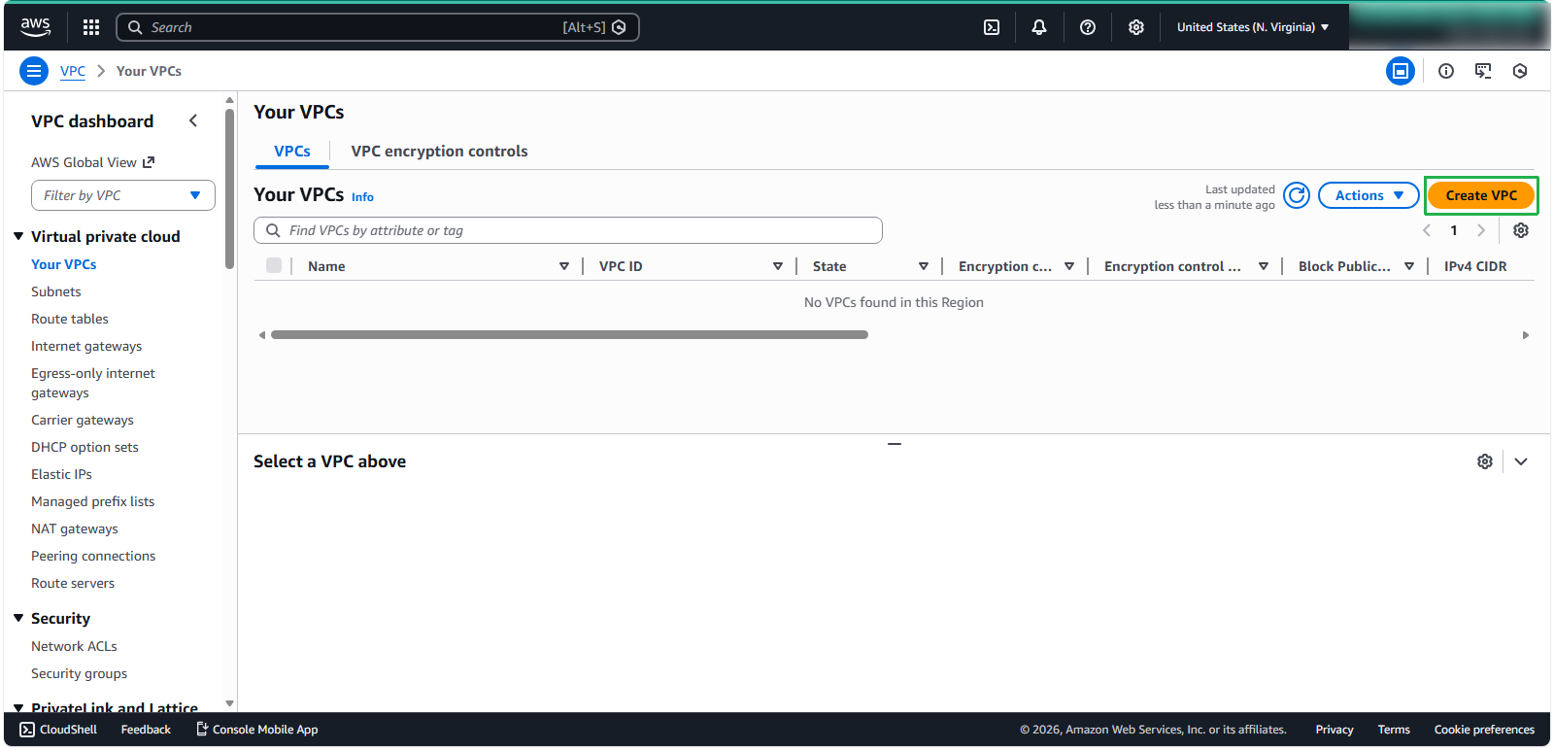This screenshot has height=750, width=1554.
Task: Collapse the Security section
Action: pyautogui.click(x=18, y=618)
